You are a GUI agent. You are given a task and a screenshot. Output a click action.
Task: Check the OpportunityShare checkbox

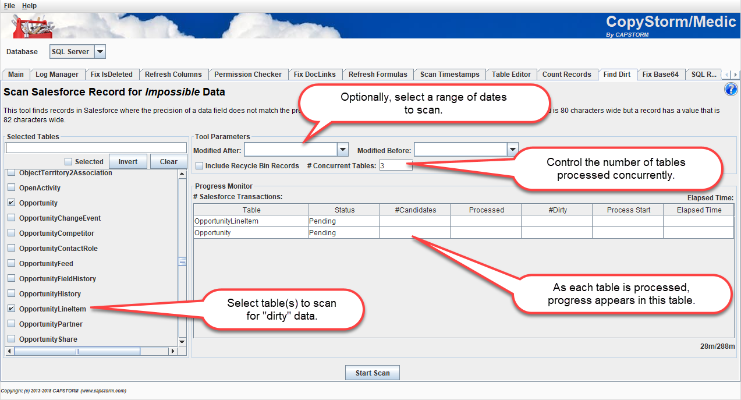(12, 339)
